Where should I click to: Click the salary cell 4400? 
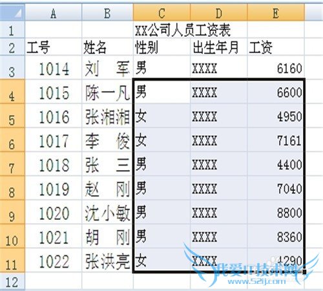tap(276, 164)
